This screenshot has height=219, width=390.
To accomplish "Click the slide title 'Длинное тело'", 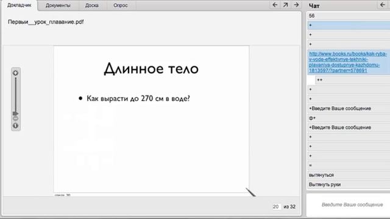I will point(151,69).
